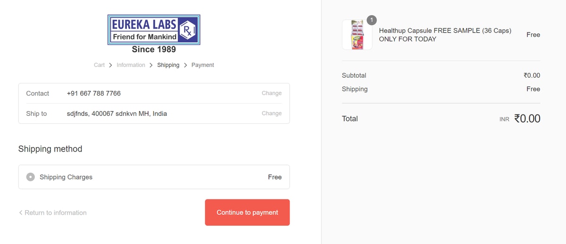Click the Free label in Shipping Charges row
This screenshot has width=566, height=244.
(x=275, y=177)
